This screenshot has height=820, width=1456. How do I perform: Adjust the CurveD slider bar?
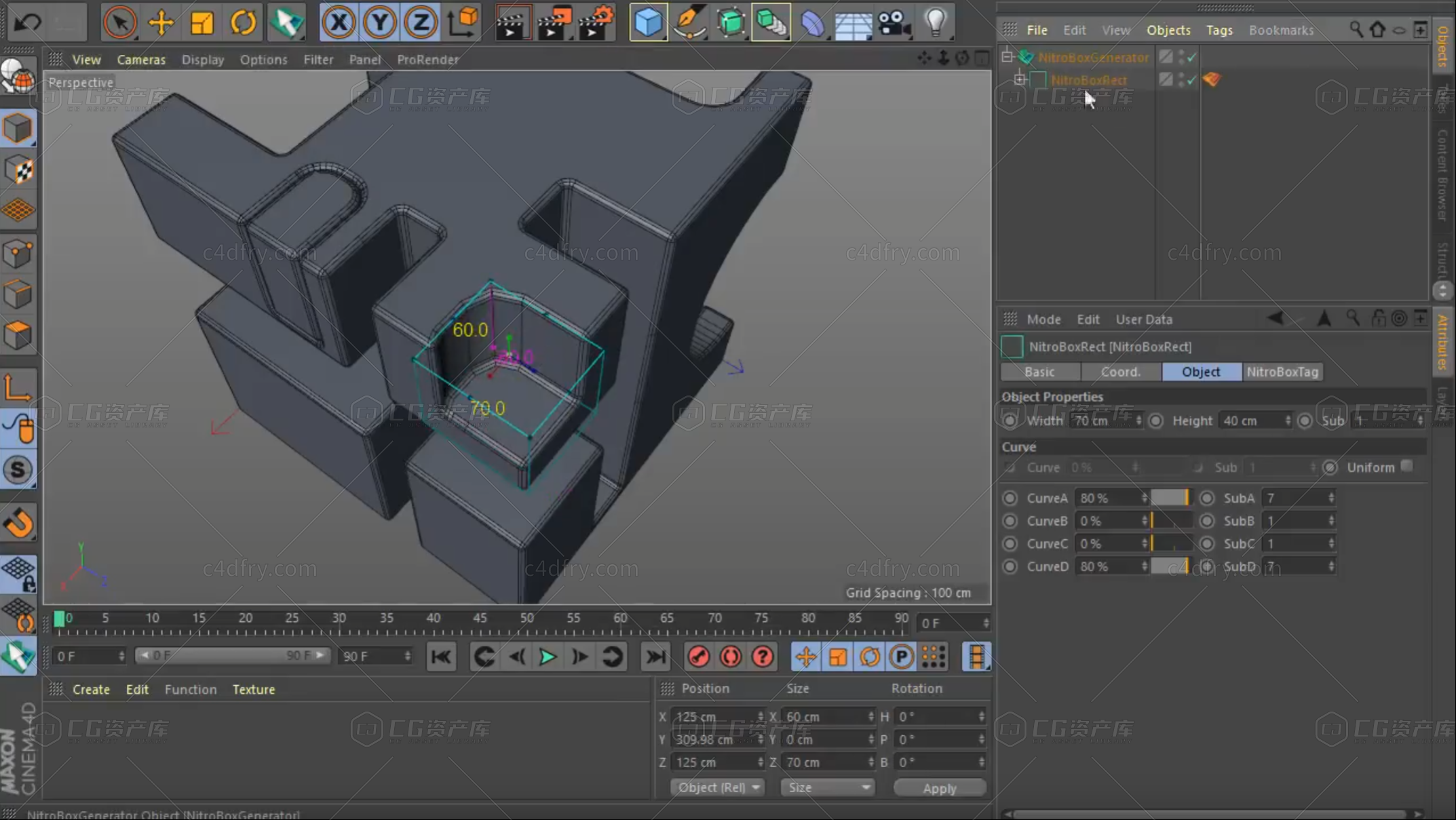point(1170,566)
